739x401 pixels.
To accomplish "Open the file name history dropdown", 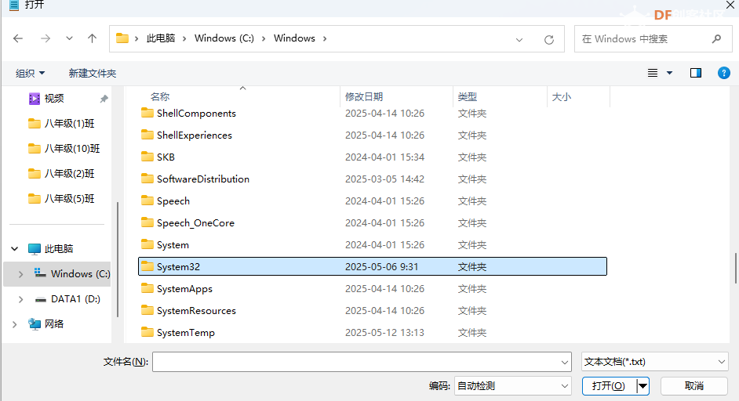I will 565,362.
